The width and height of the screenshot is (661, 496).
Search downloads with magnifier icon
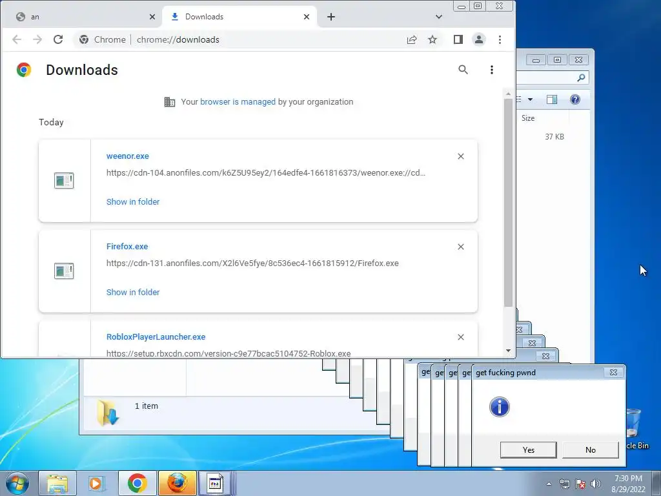(x=463, y=70)
